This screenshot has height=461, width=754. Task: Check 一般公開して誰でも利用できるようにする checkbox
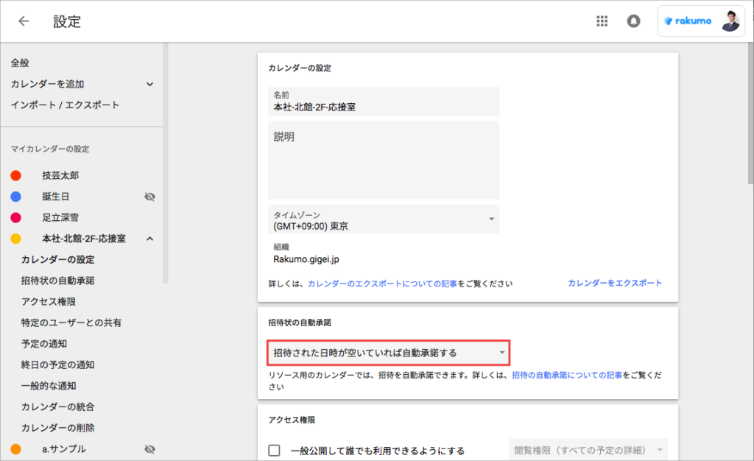(x=274, y=451)
